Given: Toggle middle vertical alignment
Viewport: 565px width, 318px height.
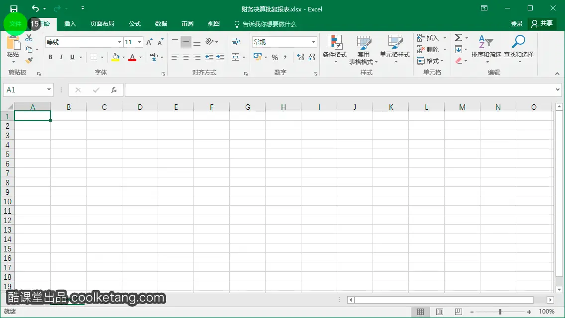Looking at the screenshot, I should [x=186, y=42].
